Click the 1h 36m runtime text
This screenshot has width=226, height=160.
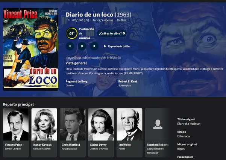121,20
